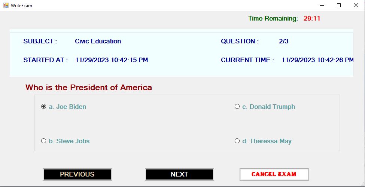Pick the 'c. Donald Trumph' radio option
Image resolution: width=365 pixels, height=187 pixels.
click(x=265, y=107)
